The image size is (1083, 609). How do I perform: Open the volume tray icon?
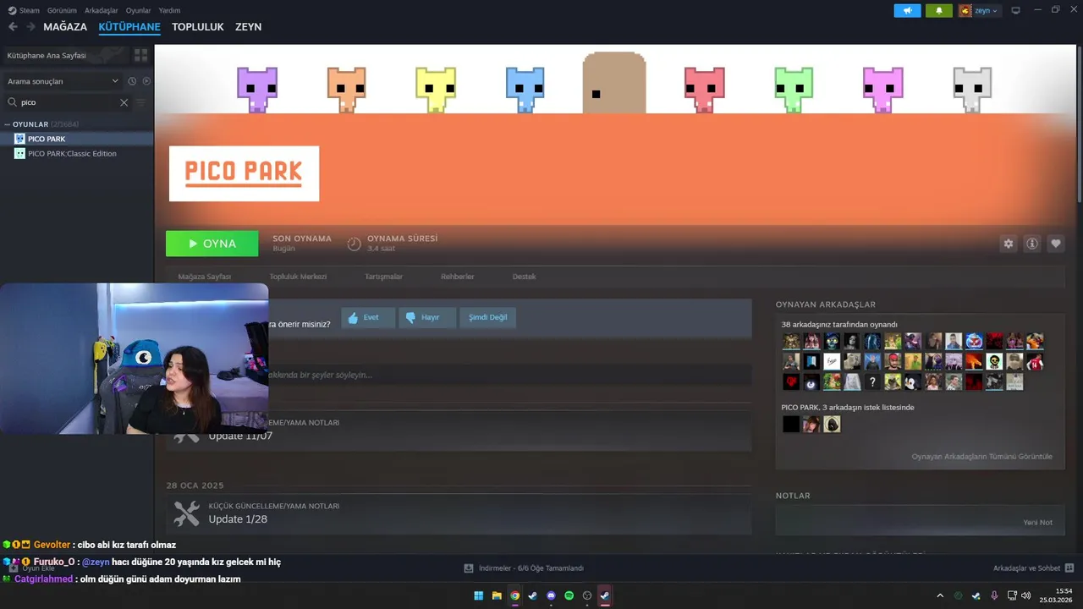tap(1026, 595)
